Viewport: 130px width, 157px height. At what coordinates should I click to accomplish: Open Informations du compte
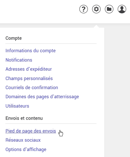[31, 51]
